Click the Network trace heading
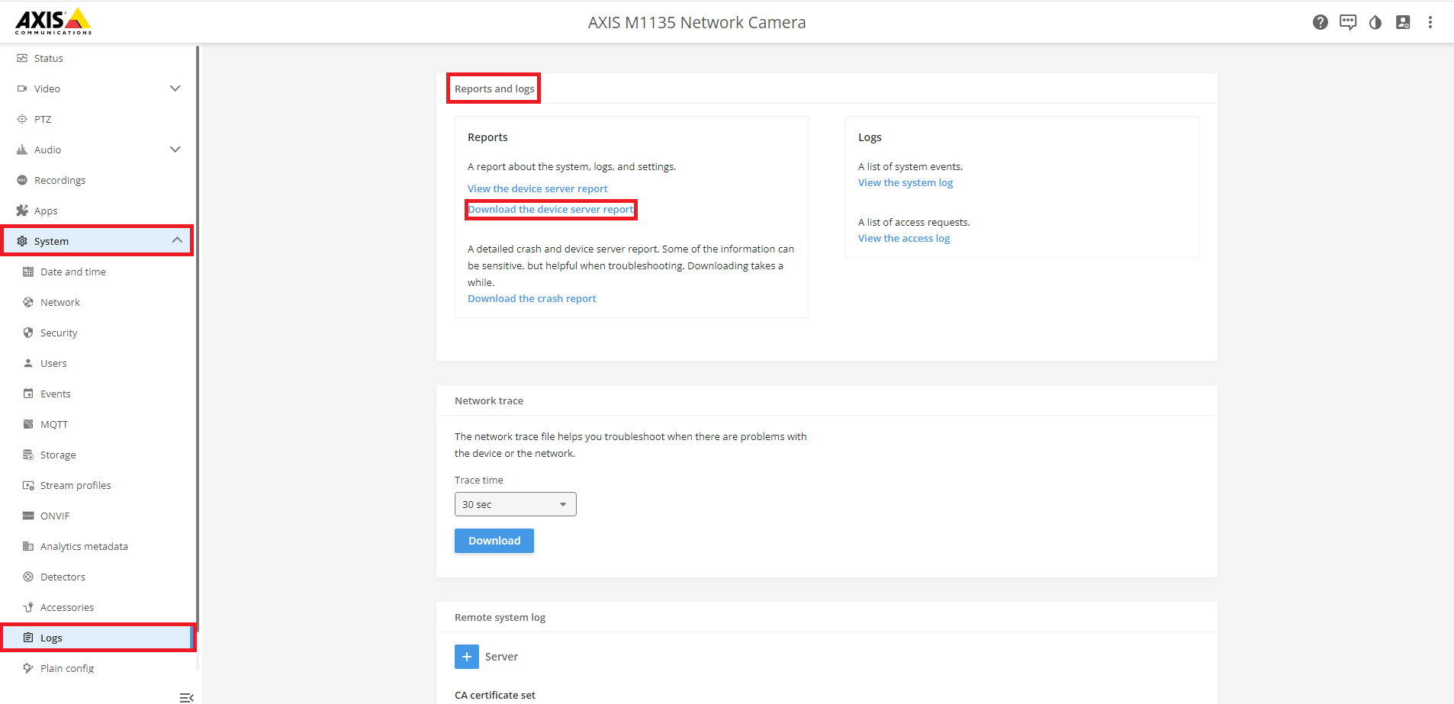Image resolution: width=1454 pixels, height=704 pixels. click(x=489, y=400)
